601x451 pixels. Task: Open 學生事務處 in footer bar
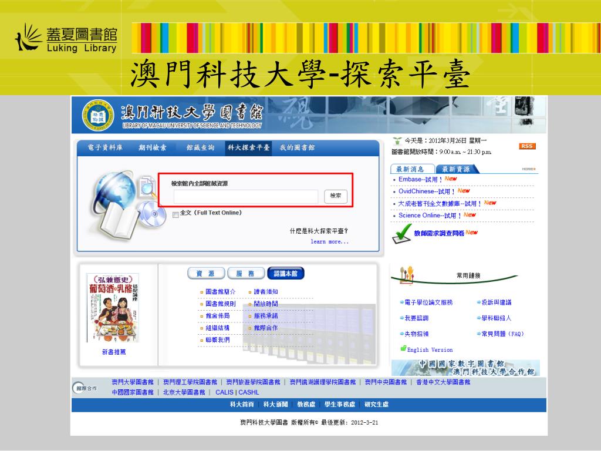(340, 405)
